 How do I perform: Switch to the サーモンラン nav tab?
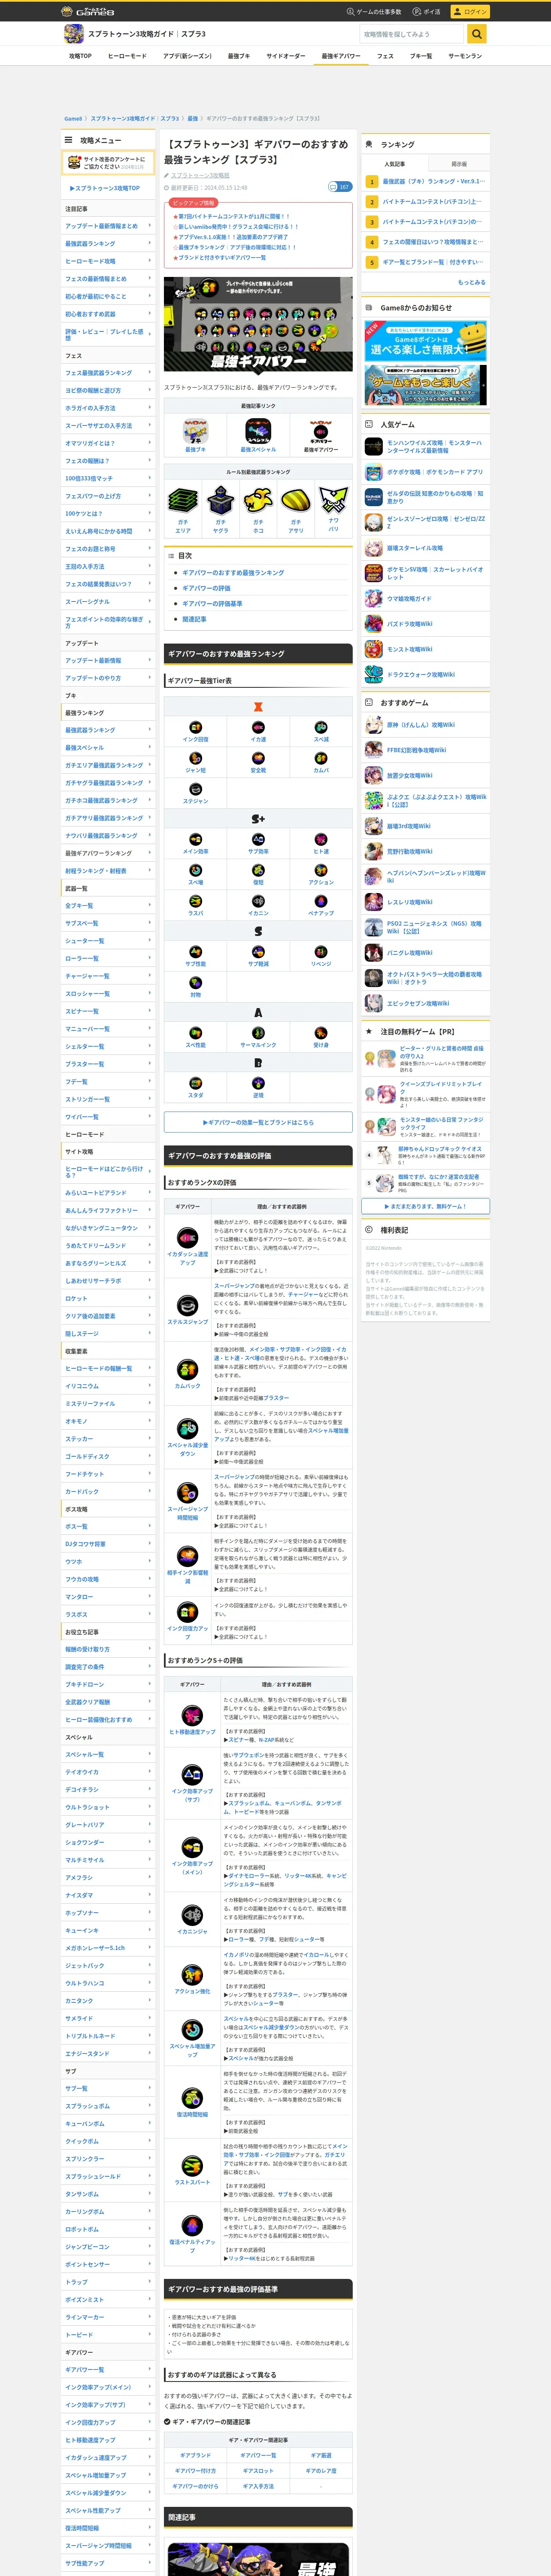point(465,56)
